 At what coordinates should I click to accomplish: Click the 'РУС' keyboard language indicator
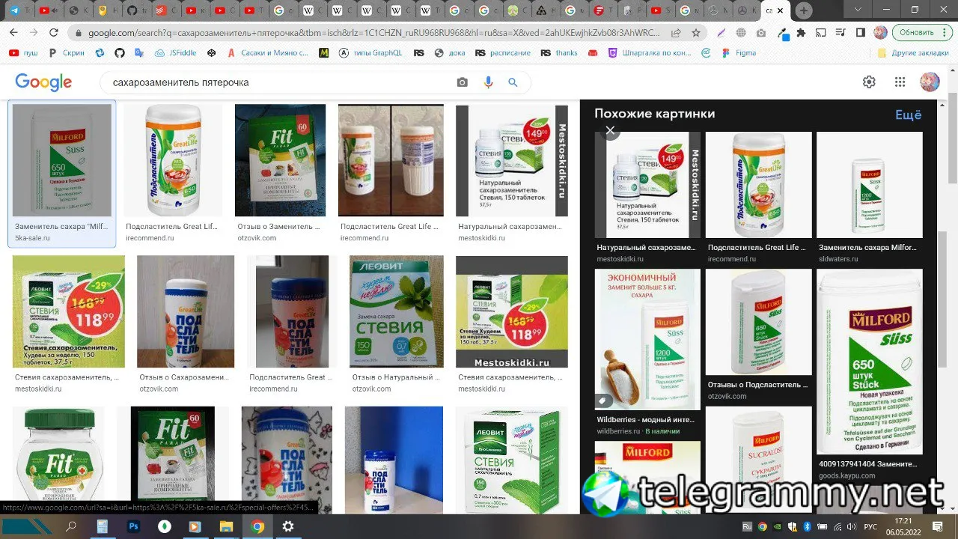(x=870, y=526)
